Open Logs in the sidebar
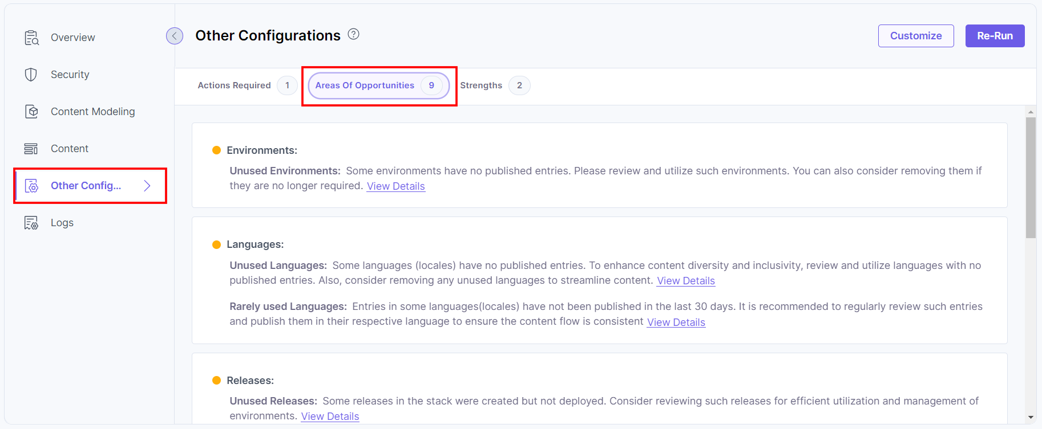The height and width of the screenshot is (429, 1042). (x=62, y=223)
